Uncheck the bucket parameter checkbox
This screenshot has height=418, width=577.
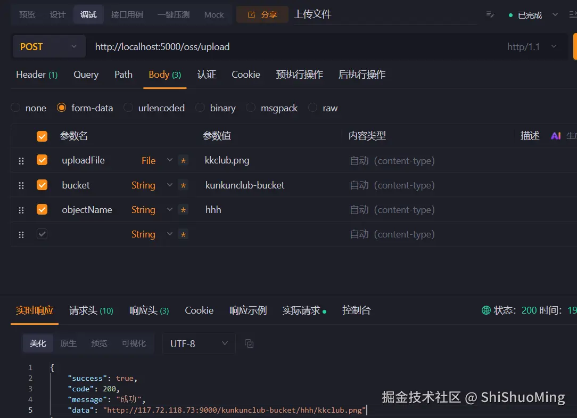tap(42, 185)
